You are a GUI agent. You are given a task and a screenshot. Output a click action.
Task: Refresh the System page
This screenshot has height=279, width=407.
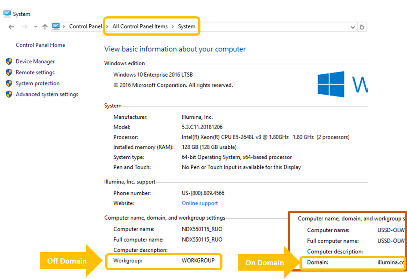362,27
